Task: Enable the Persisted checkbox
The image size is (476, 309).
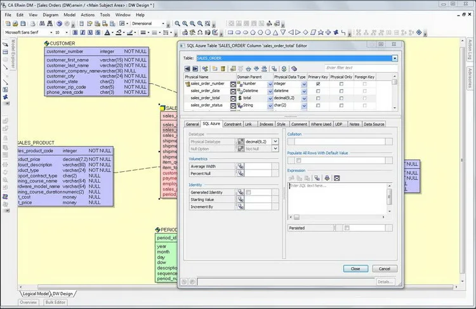Action: 347,228
